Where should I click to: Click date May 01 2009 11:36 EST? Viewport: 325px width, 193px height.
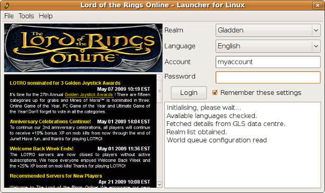click(x=124, y=149)
